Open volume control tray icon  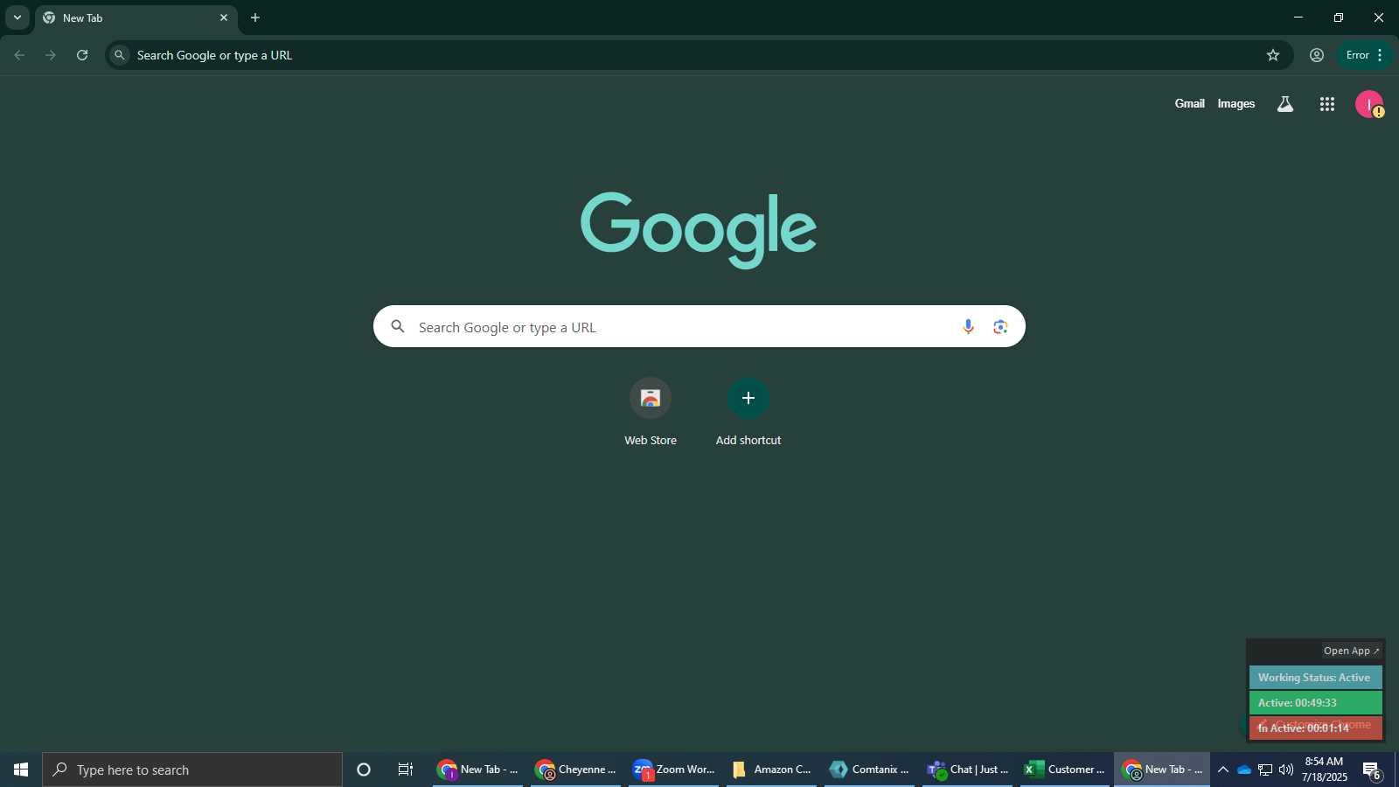coord(1286,770)
